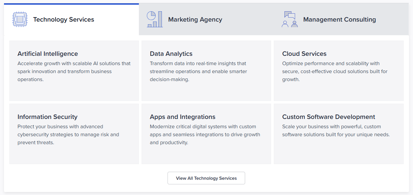This screenshot has height=195, width=413.
Task: Select the Apps and Integrations heading
Action: coord(183,117)
